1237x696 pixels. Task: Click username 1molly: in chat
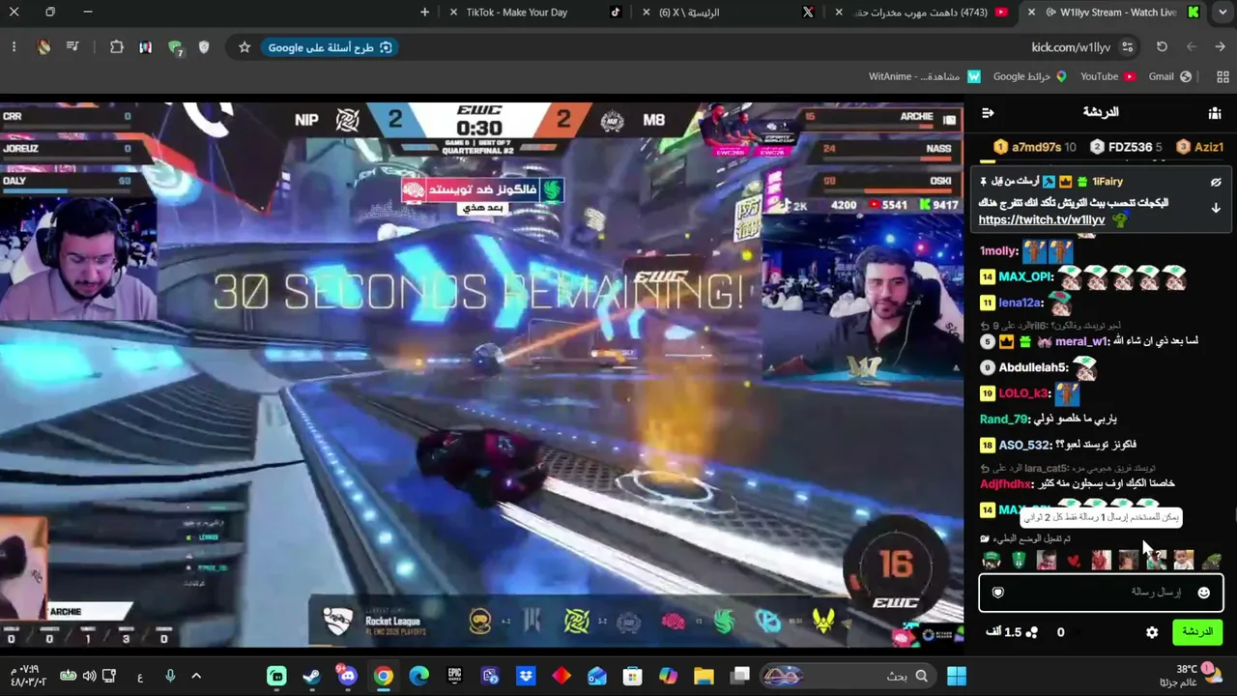pyautogui.click(x=999, y=251)
